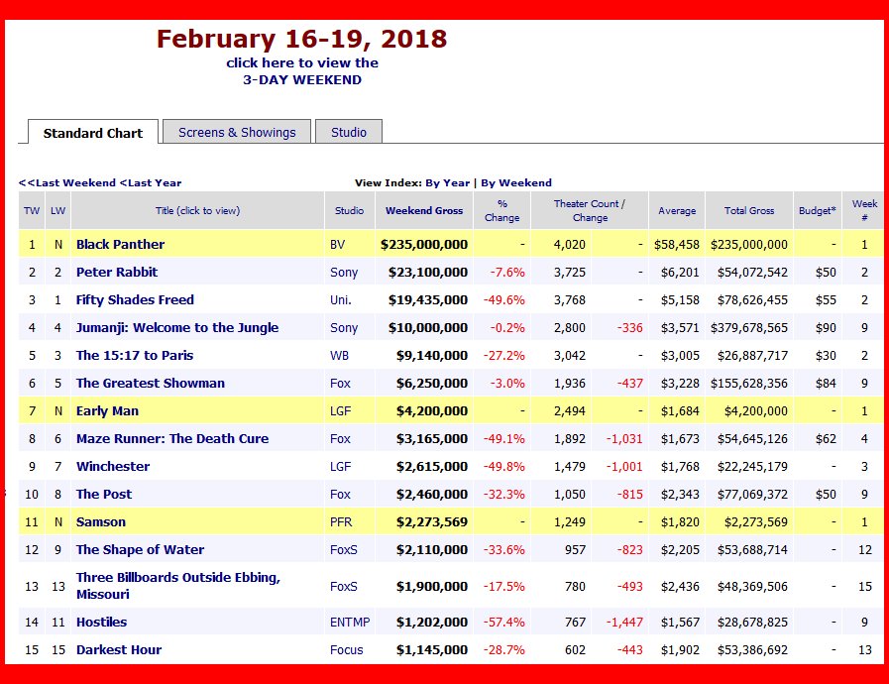Image resolution: width=889 pixels, height=684 pixels.
Task: Select Black Panther gross $235,000,000 weekend cell
Action: click(x=424, y=245)
